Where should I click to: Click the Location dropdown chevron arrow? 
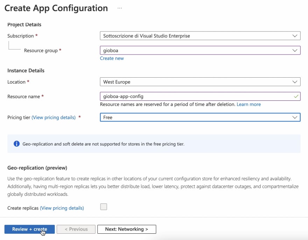point(295,82)
